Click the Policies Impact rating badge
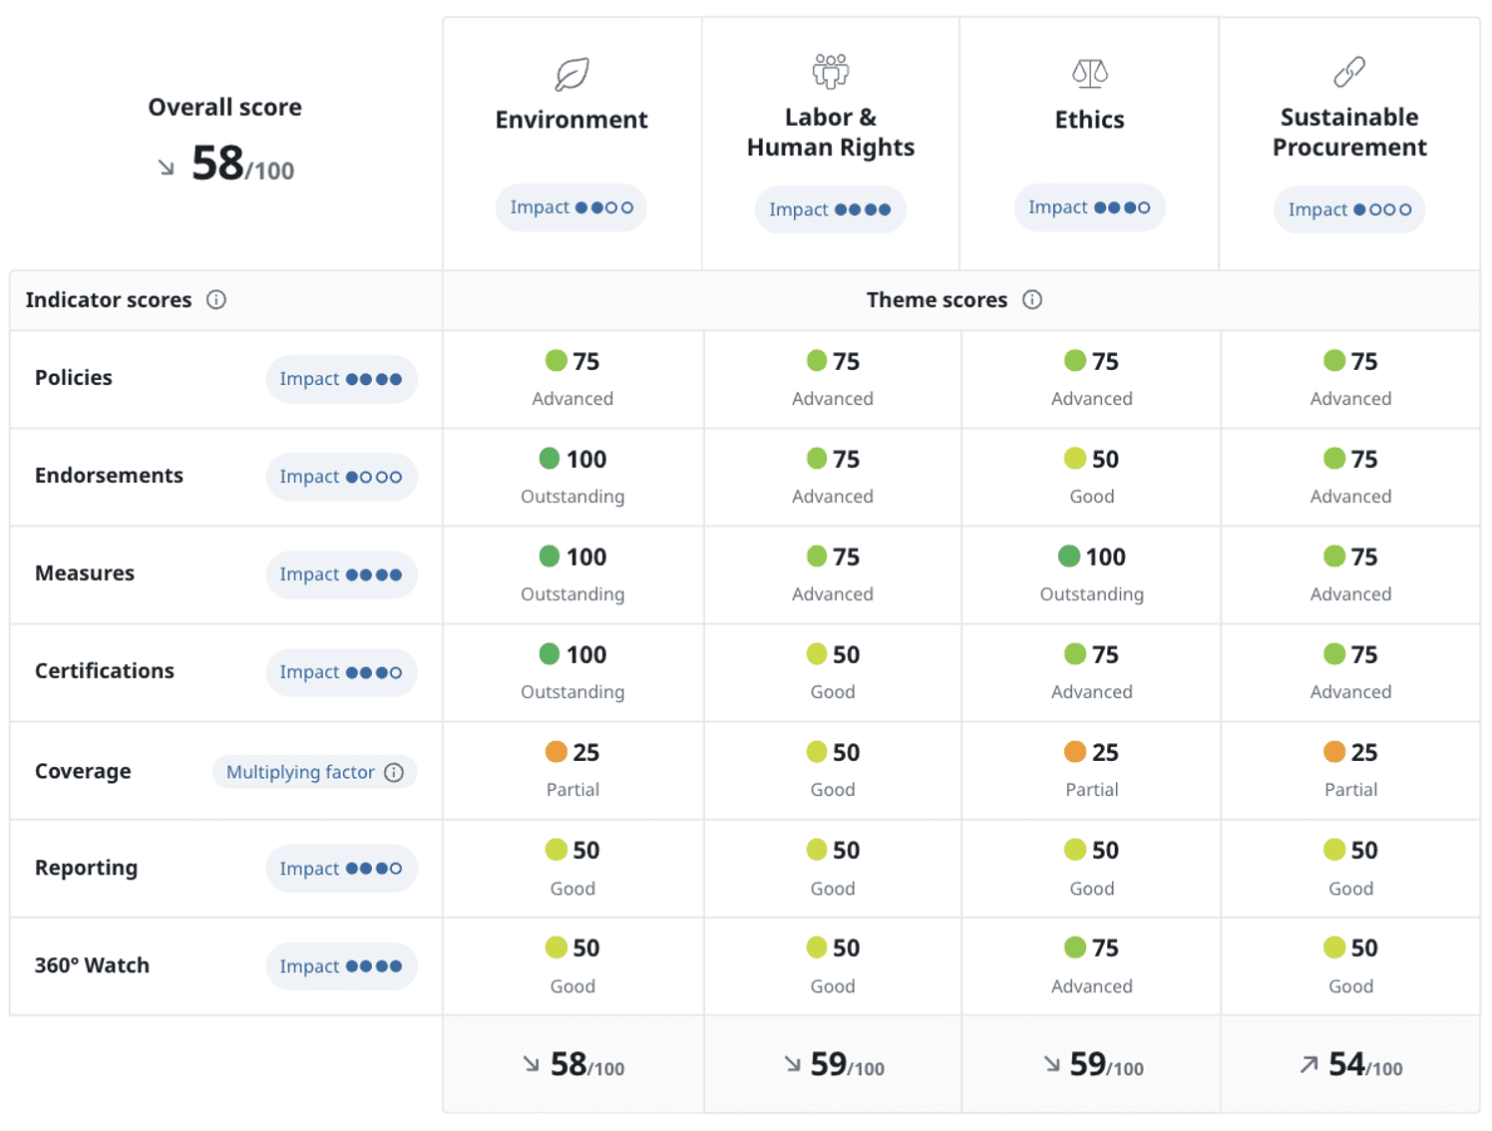 coord(341,379)
